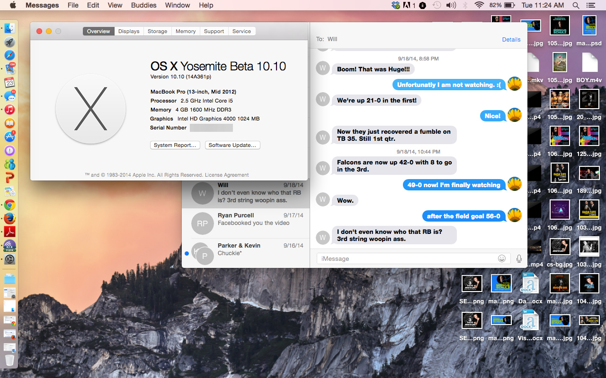The height and width of the screenshot is (378, 606).
Task: Open the Edit menu
Action: (x=93, y=5)
